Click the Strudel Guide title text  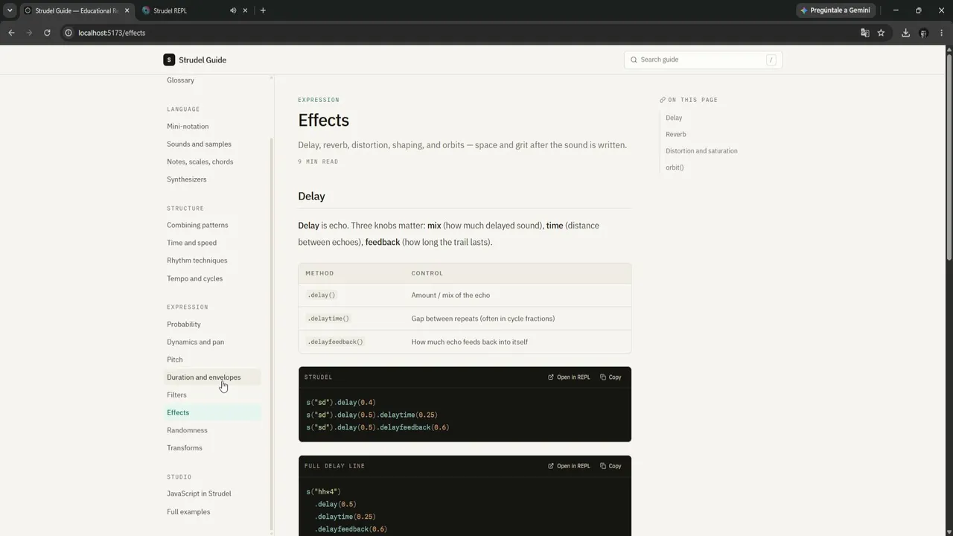pos(203,60)
